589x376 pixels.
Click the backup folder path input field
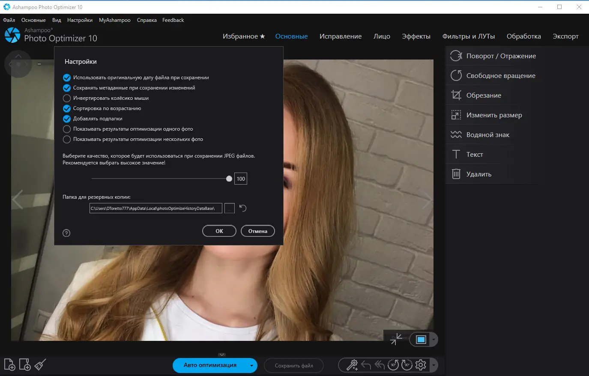click(155, 208)
